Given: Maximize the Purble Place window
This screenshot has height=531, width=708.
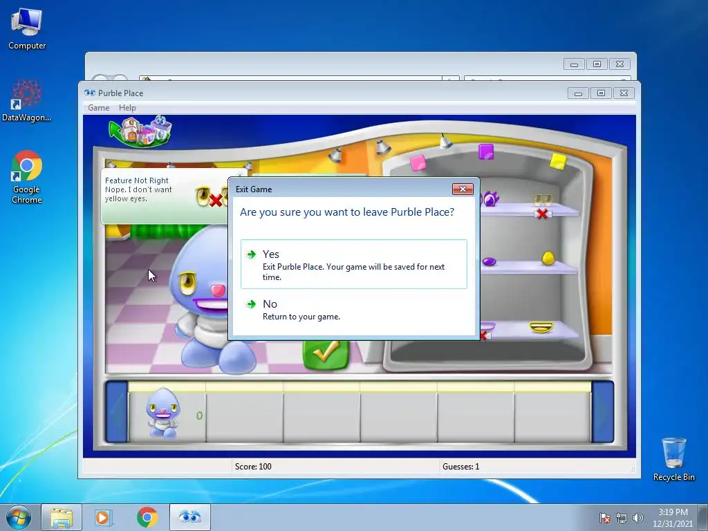Looking at the screenshot, I should [601, 93].
